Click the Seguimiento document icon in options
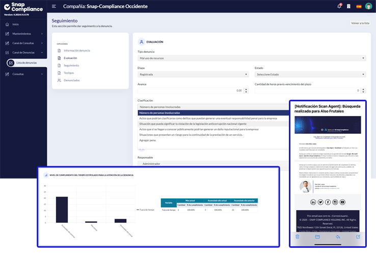Image resolution: width=376 pixels, height=258 pixels. tap(59, 66)
